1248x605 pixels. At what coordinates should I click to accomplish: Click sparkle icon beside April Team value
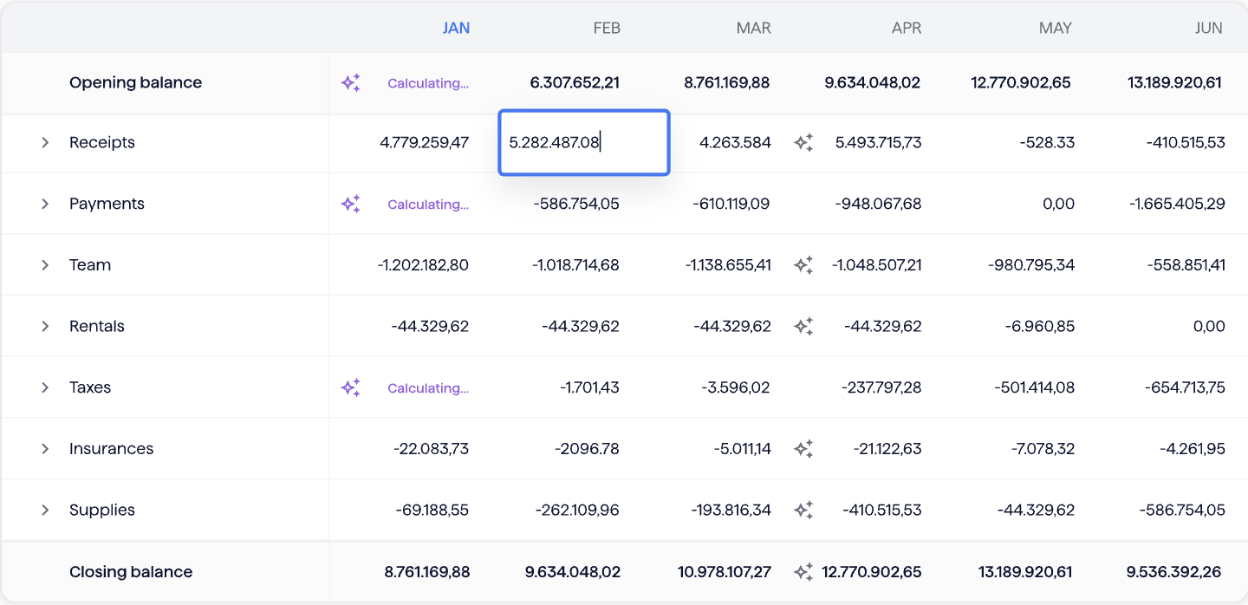point(803,265)
